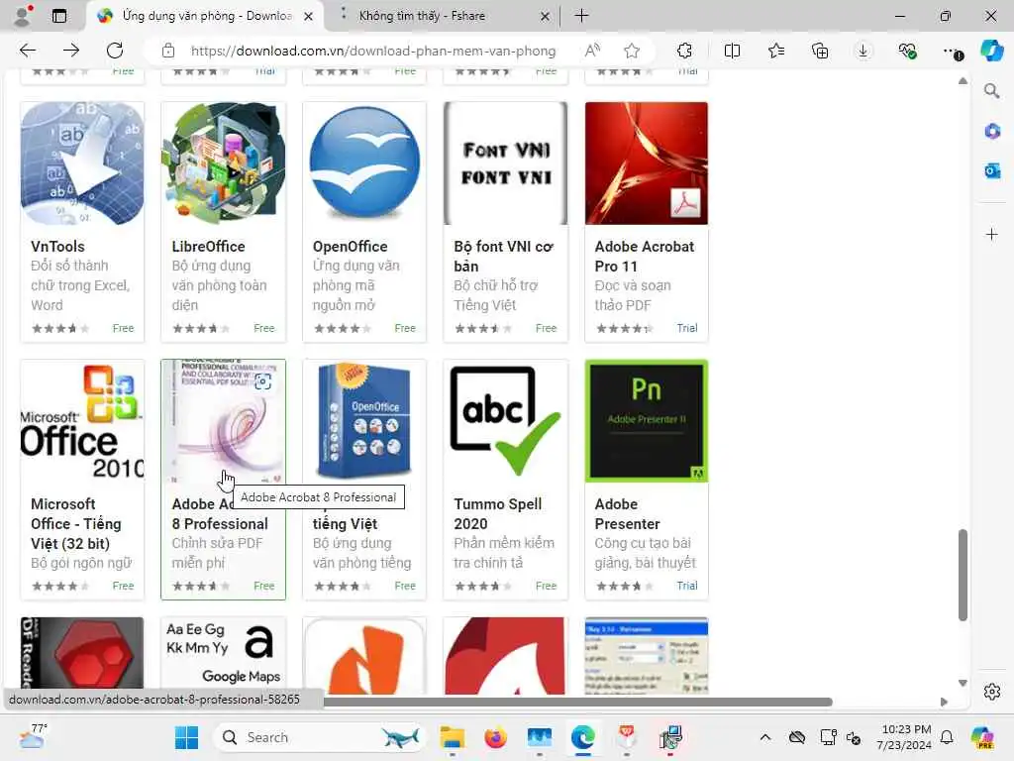Click the page vertical scrollbar thumb
The height and width of the screenshot is (761, 1014).
963,575
